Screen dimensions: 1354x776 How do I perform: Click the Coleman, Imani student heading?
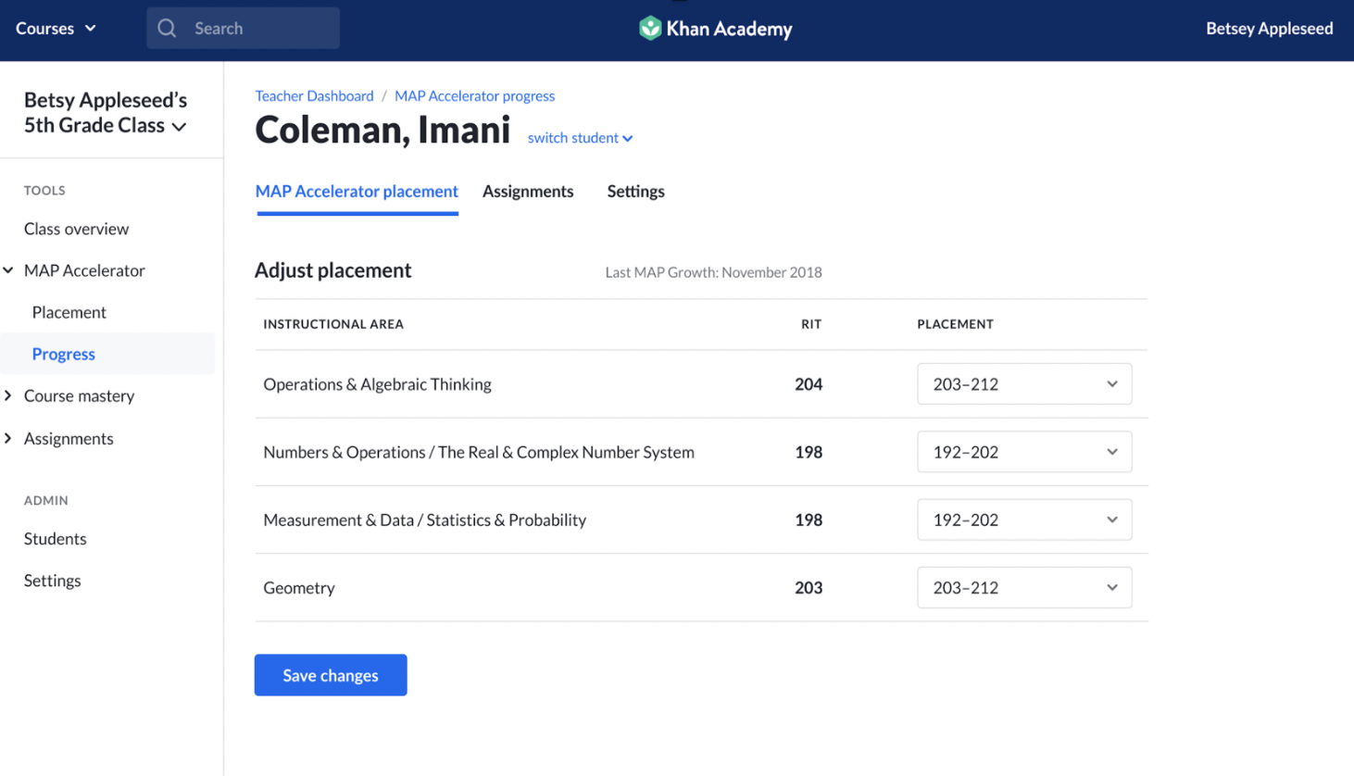click(382, 130)
